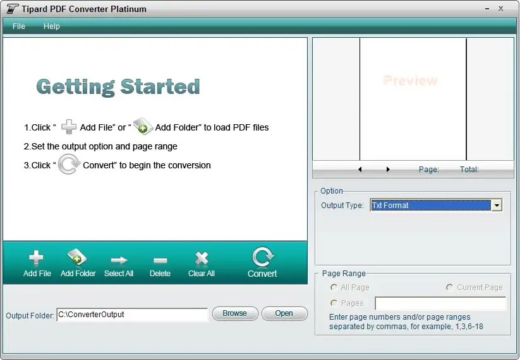
Task: Select the Current Page radio button
Action: (x=449, y=287)
